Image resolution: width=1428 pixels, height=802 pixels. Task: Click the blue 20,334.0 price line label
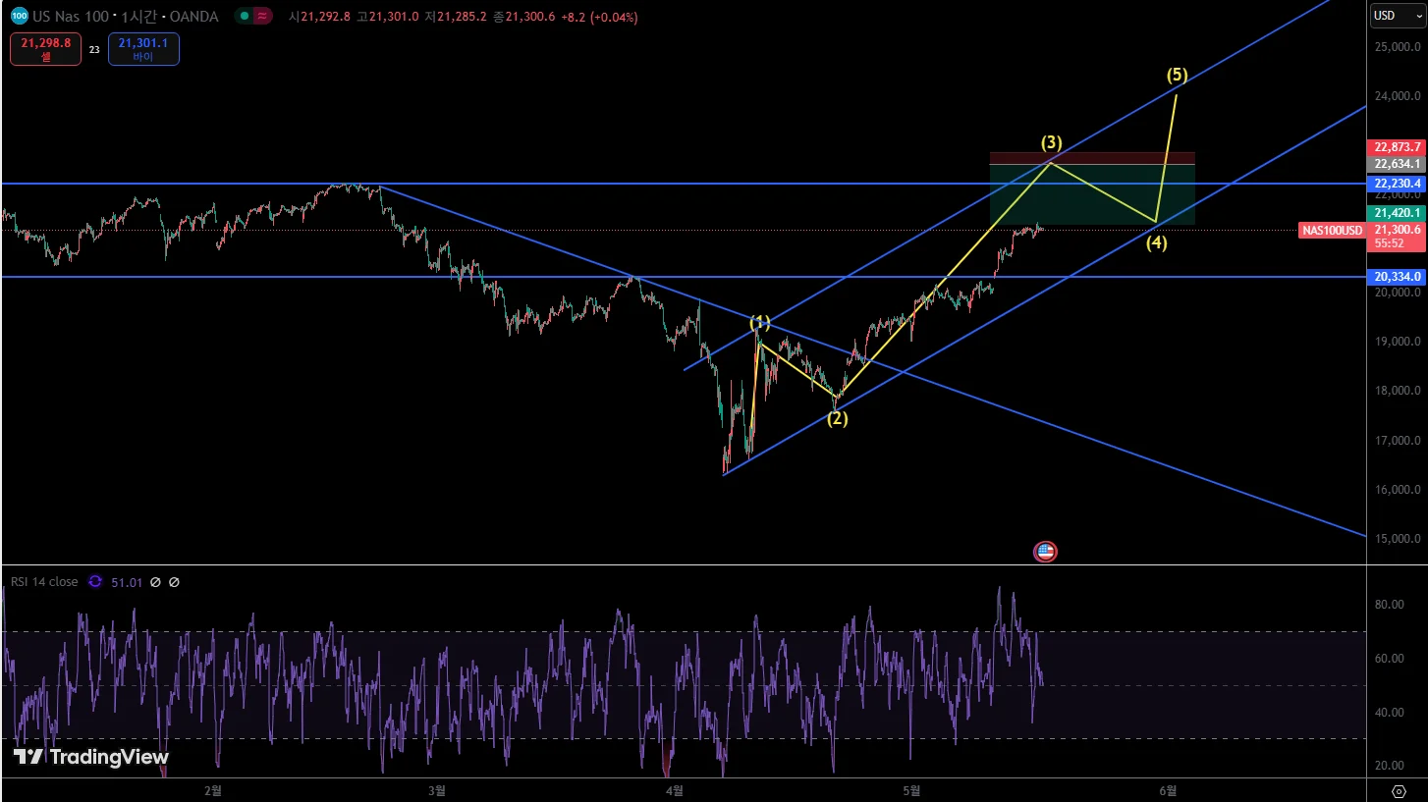tap(1398, 277)
